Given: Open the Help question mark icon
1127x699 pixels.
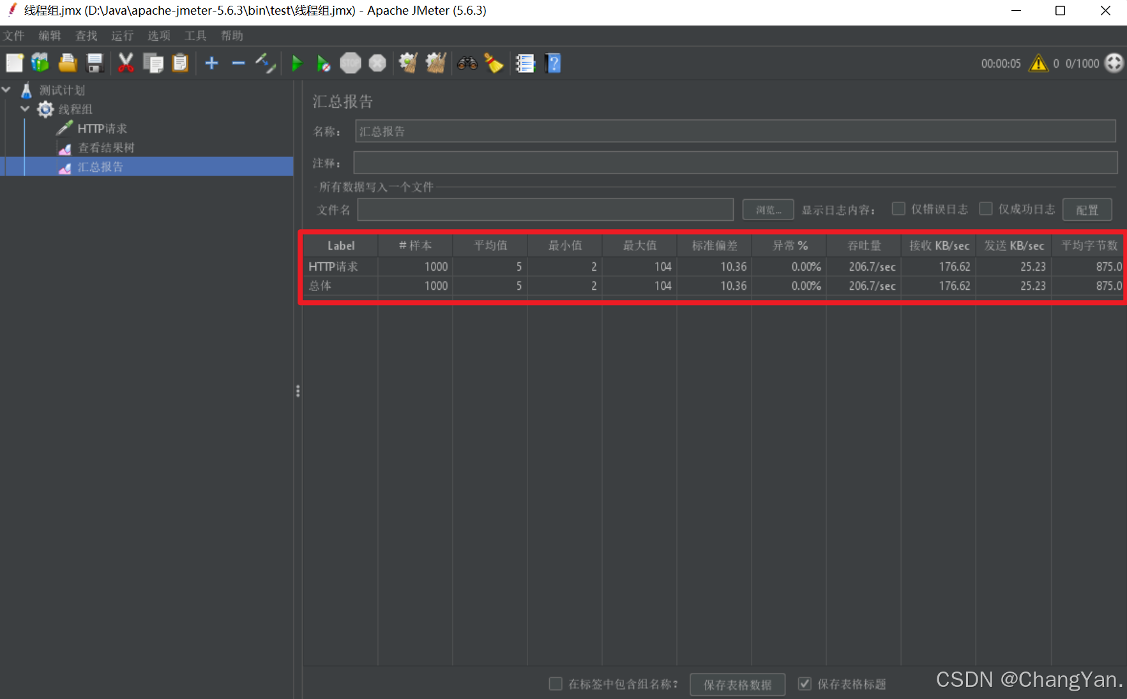Looking at the screenshot, I should [x=554, y=63].
